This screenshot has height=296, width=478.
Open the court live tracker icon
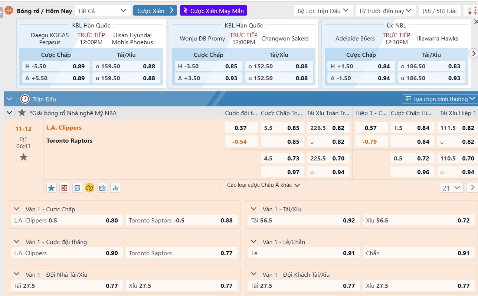(65, 188)
